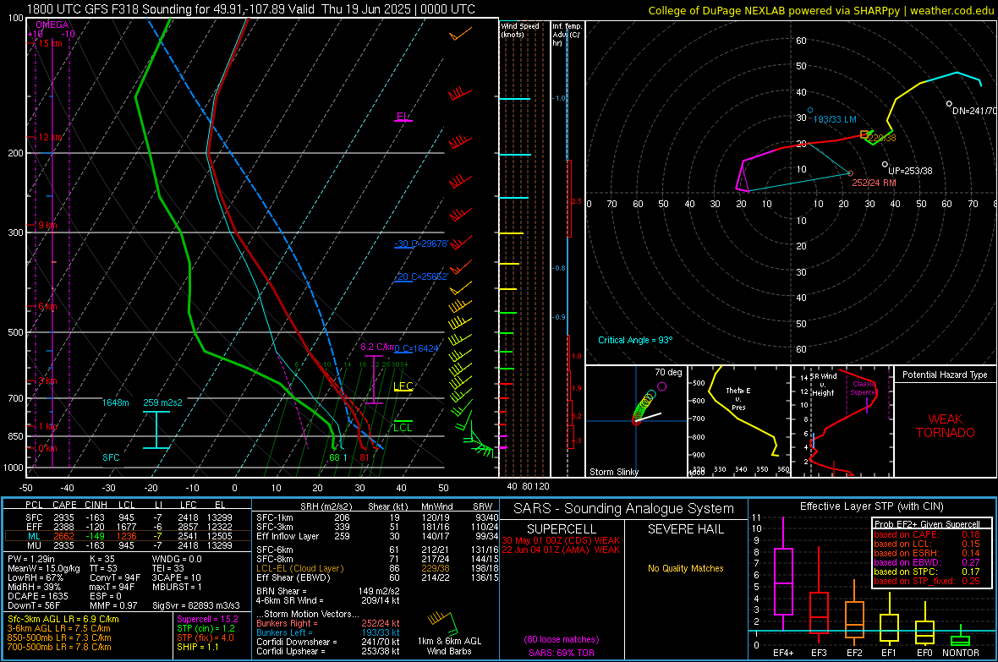998x662 pixels.
Task: Click the Supercell = 15.2 parameter
Action: (207, 619)
